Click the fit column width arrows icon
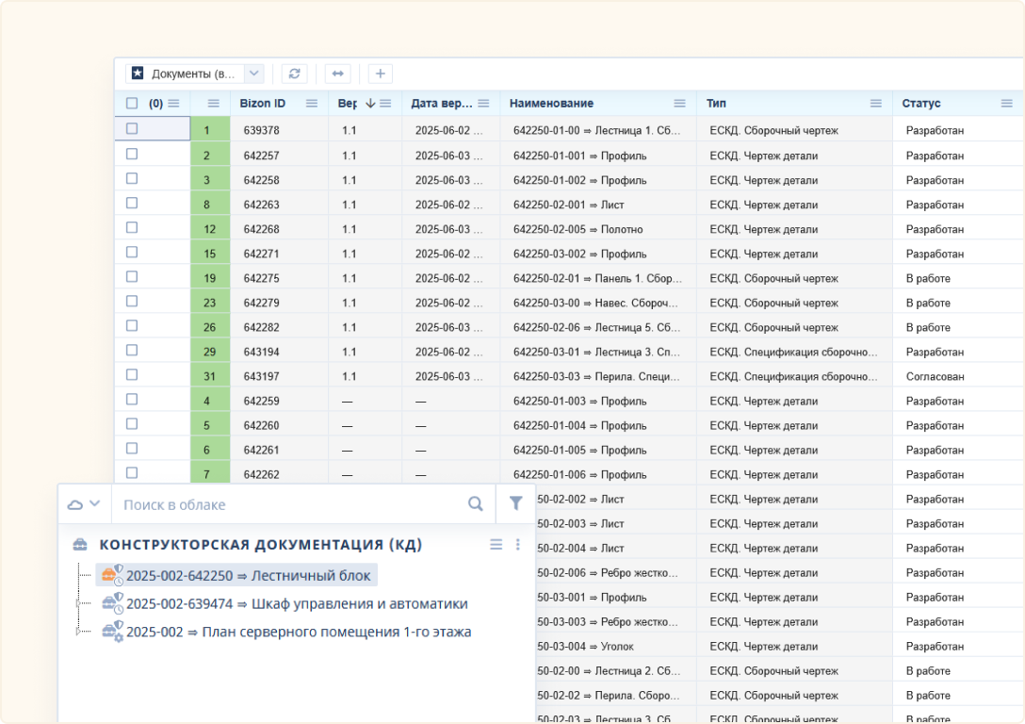 point(337,74)
